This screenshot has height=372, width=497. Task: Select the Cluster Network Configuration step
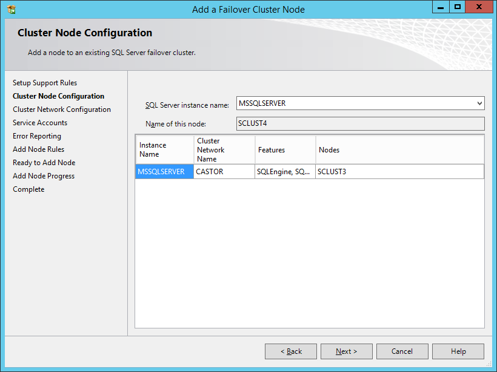tap(62, 109)
